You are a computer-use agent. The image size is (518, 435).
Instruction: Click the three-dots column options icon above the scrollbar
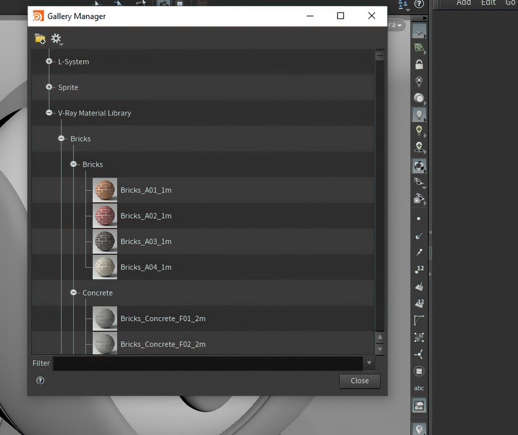tap(380, 55)
